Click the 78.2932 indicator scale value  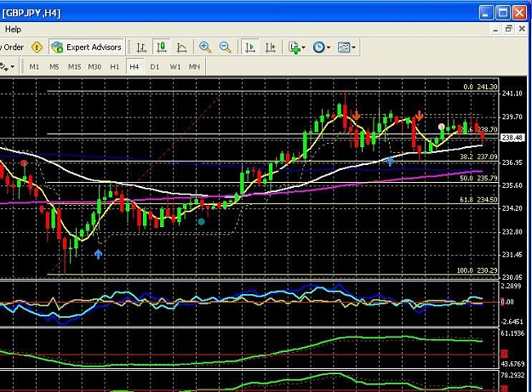point(512,375)
